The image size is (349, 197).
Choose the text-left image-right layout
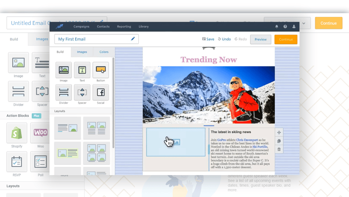68,128
